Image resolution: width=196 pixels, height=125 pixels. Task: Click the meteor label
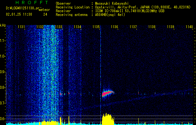[44, 10]
